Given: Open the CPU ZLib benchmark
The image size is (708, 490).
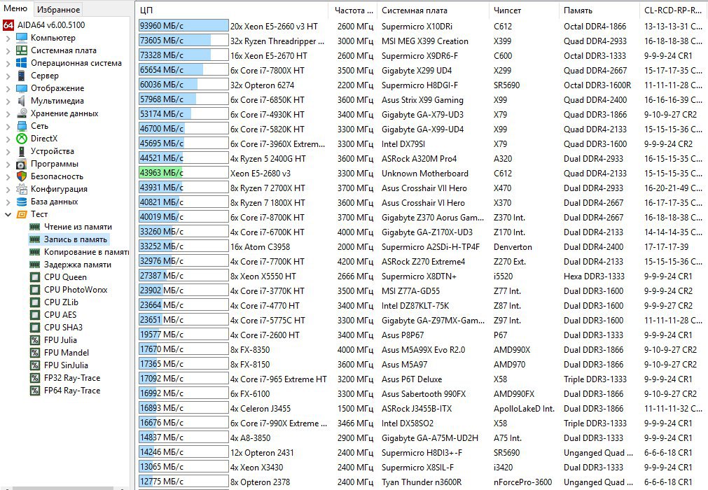Looking at the screenshot, I should 61,302.
